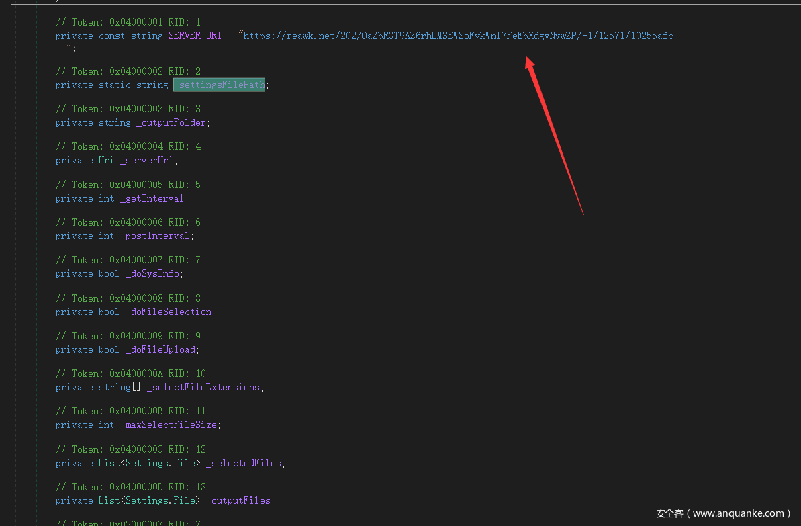Select the _outputFiles list field

point(240,501)
